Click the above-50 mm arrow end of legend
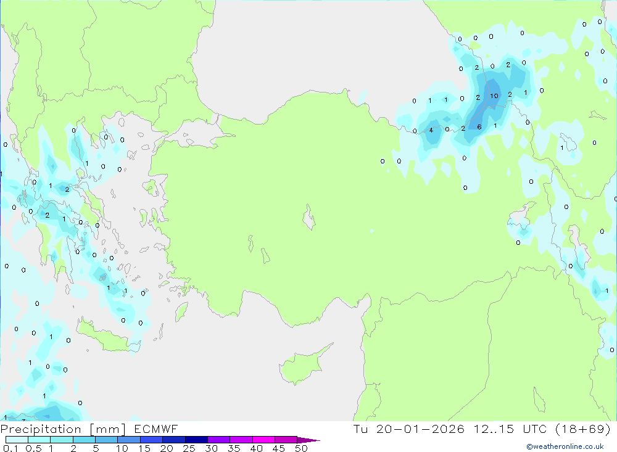 click(309, 440)
